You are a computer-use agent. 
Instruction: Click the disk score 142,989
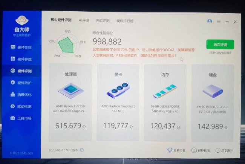point(210,126)
